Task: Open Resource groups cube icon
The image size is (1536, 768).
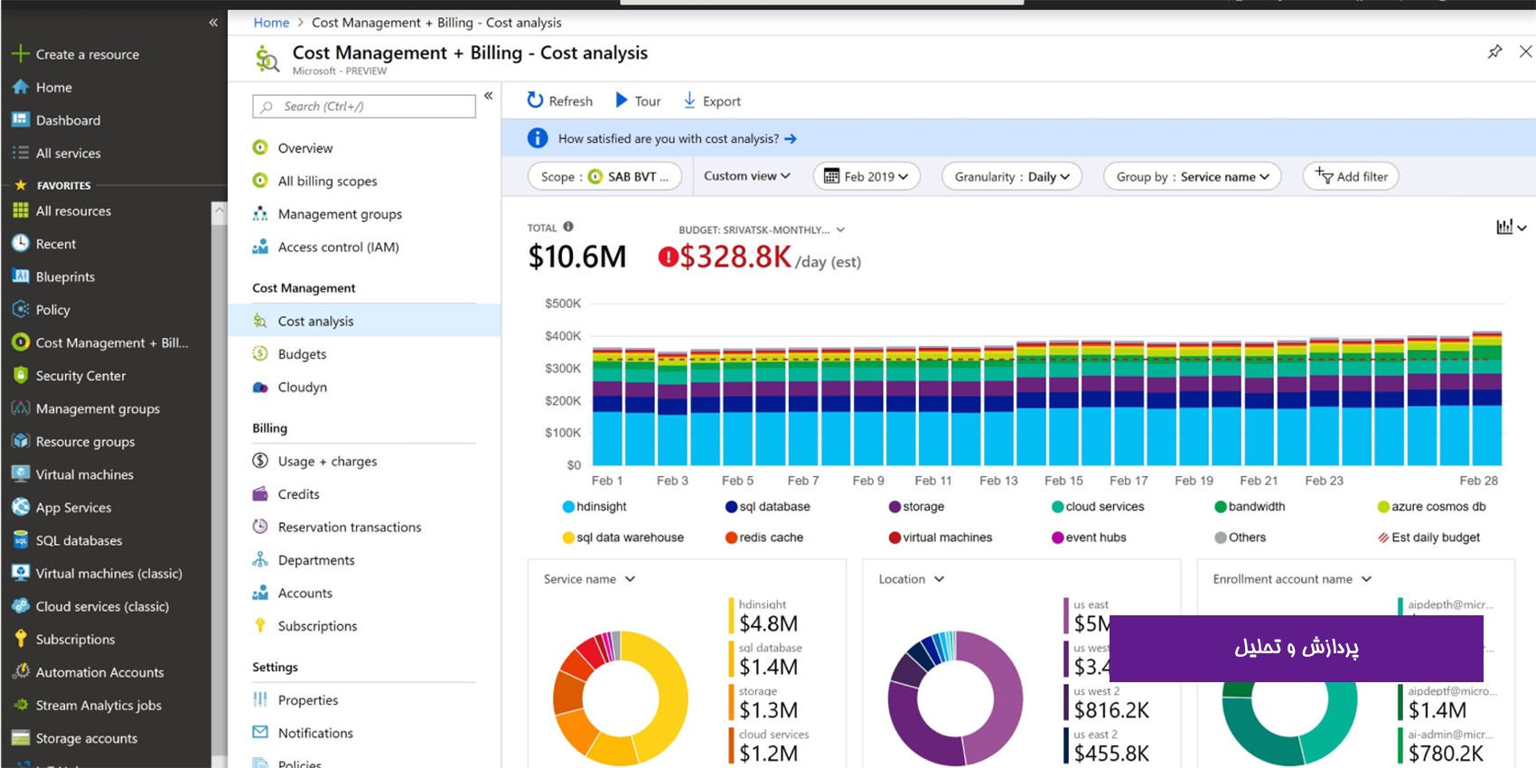Action: tap(20, 441)
